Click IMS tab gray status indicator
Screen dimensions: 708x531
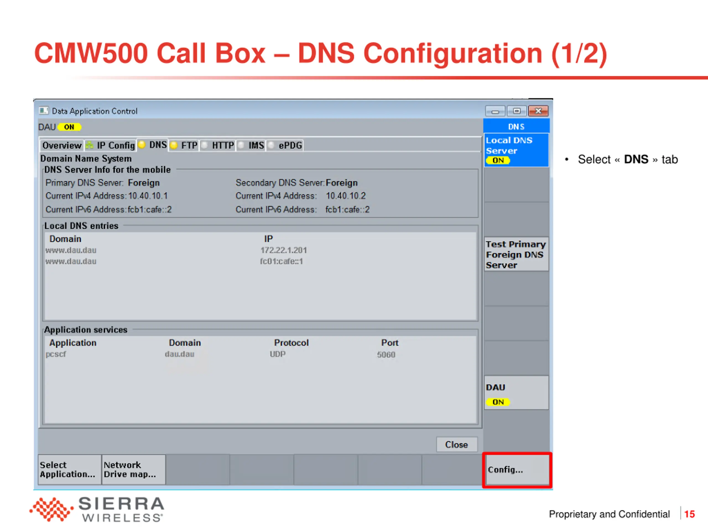click(x=241, y=145)
